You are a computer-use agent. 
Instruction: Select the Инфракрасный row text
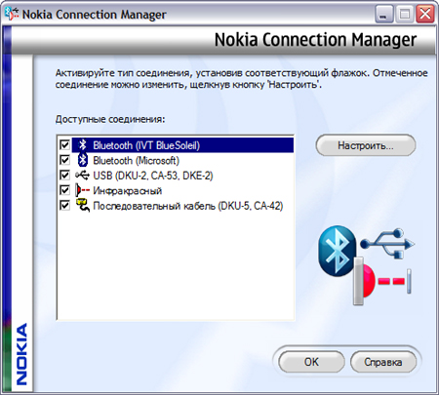click(128, 190)
